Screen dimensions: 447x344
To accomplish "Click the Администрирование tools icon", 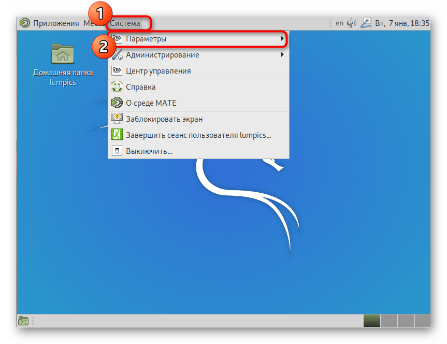I will [x=117, y=55].
